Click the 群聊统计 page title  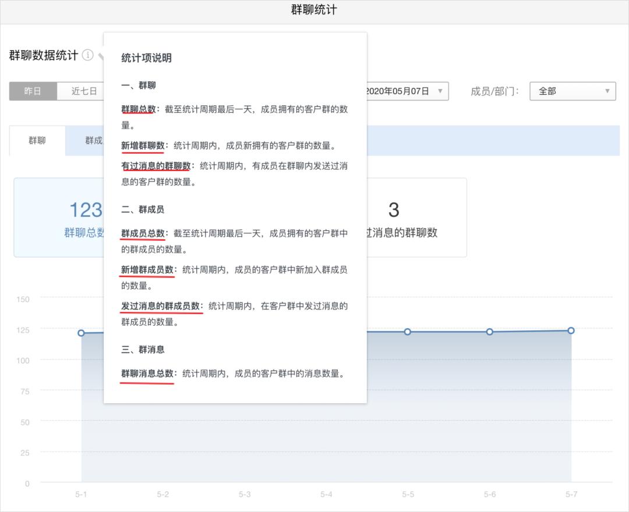pyautogui.click(x=314, y=10)
